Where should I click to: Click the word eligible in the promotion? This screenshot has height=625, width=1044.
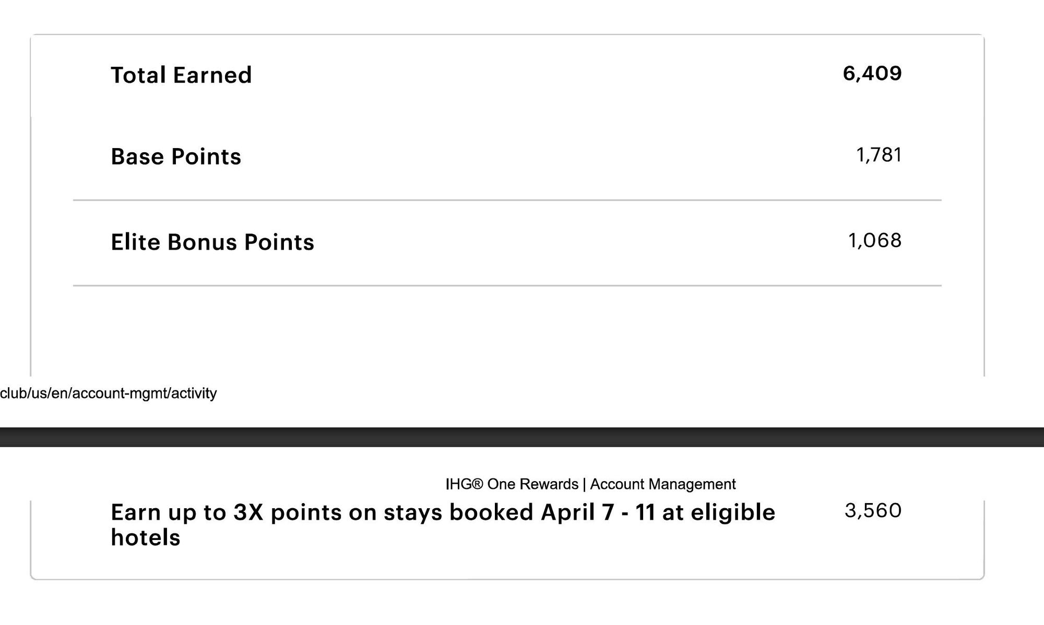coord(733,512)
